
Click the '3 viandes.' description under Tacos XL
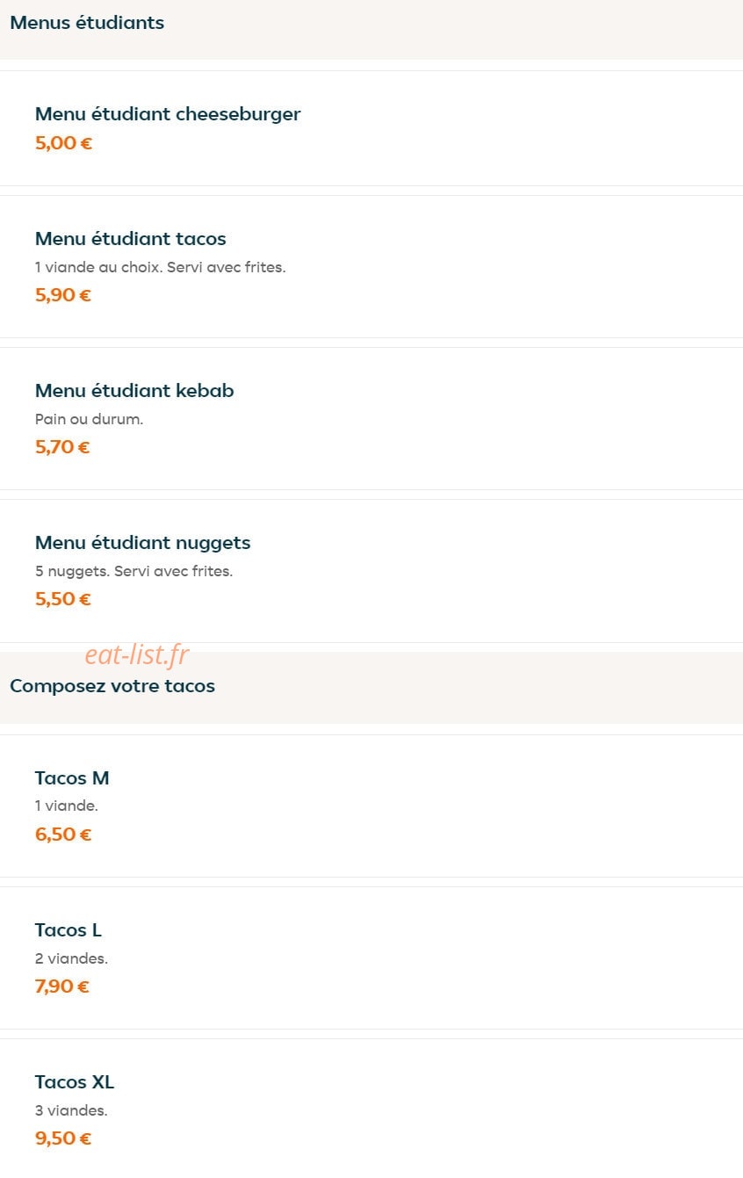tap(71, 1110)
